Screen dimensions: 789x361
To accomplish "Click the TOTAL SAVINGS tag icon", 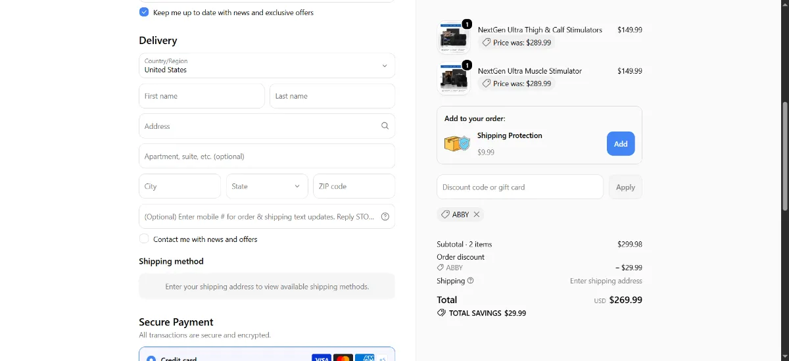I will tap(441, 313).
